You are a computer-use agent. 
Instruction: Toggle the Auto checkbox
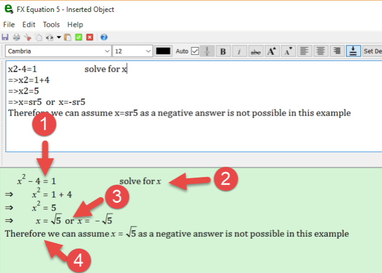195,51
